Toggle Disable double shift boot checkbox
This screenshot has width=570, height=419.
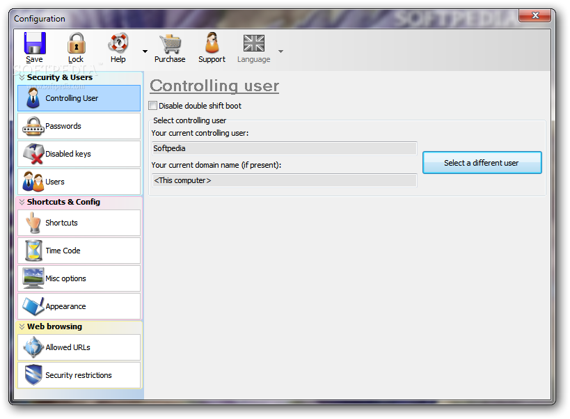(153, 106)
